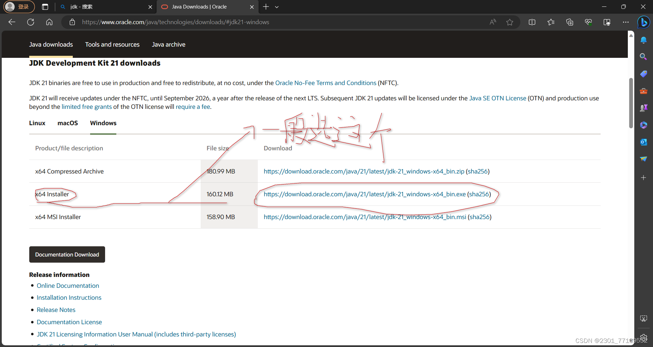Open Browser essentials heart icon
The height and width of the screenshot is (347, 653).
click(588, 22)
